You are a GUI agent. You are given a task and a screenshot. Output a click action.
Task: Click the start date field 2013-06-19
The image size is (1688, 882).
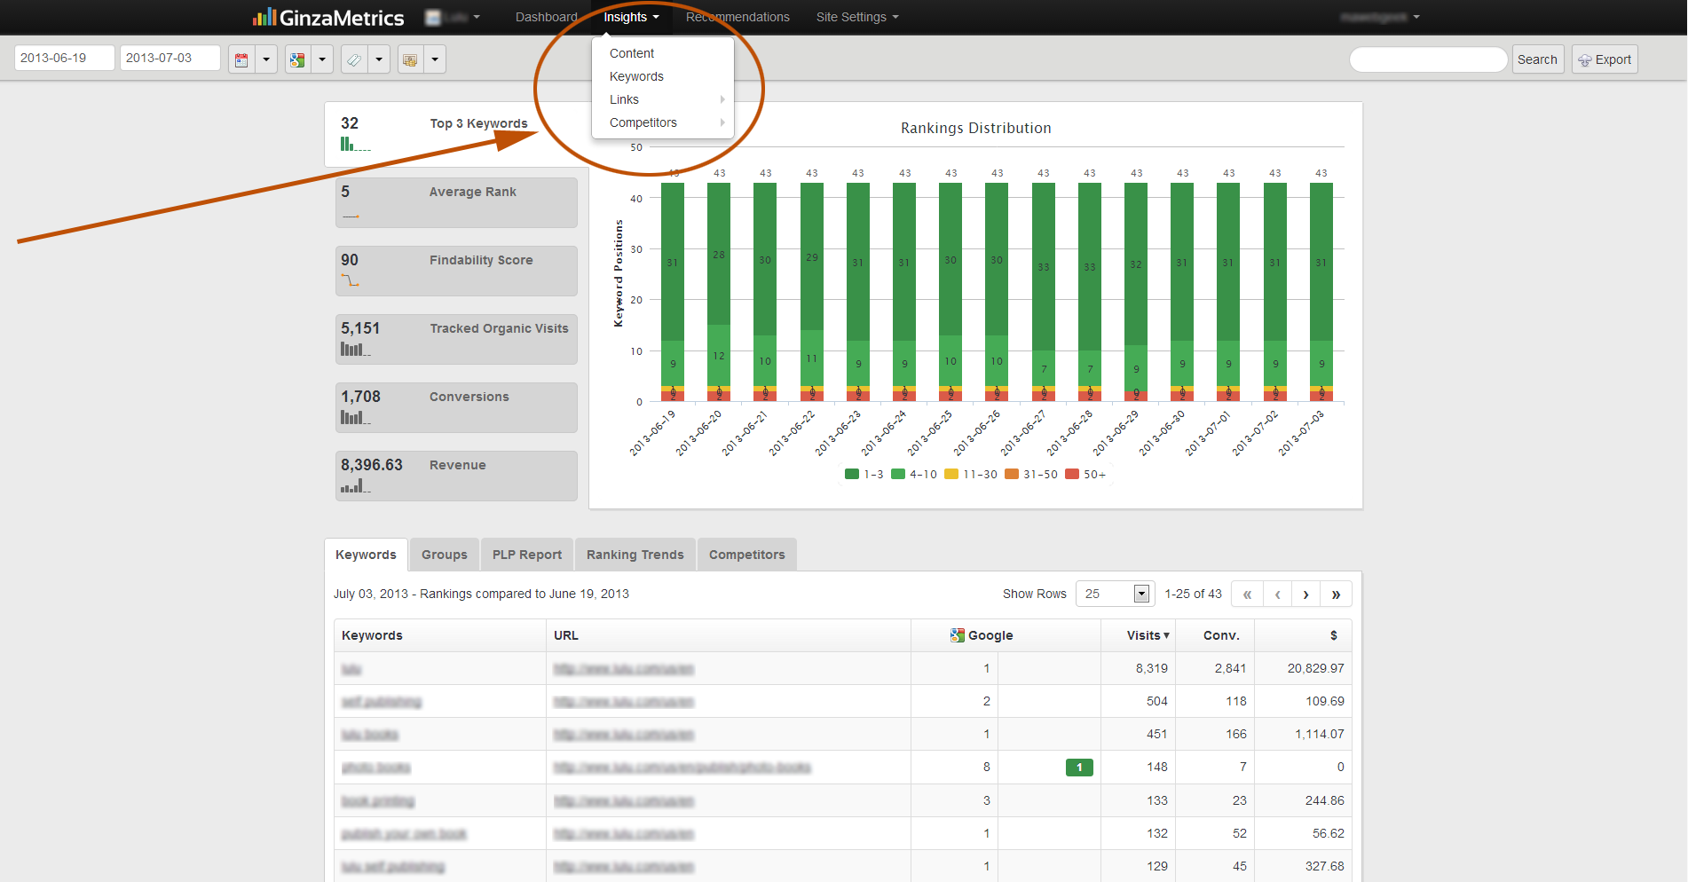pos(65,58)
